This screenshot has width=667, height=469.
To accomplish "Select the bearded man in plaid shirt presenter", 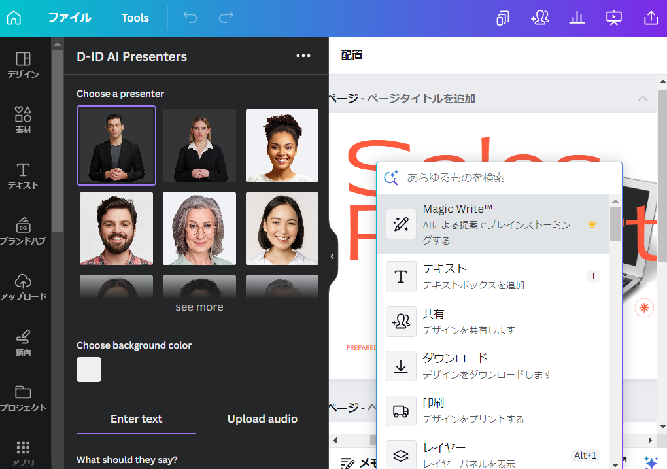I will pos(116,228).
